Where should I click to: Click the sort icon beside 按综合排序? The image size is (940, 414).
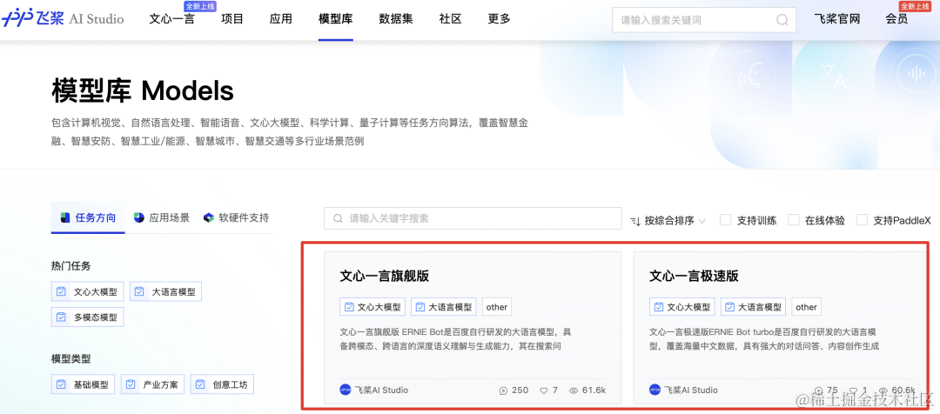[635, 221]
